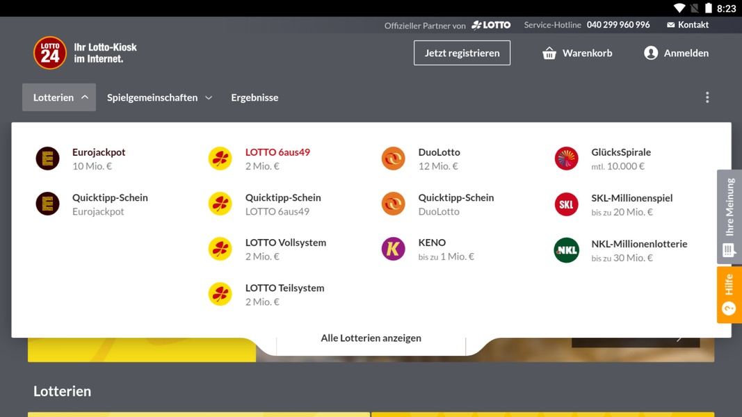Image resolution: width=742 pixels, height=417 pixels.
Task: Choose LOTTO 6aus49 menu entry
Action: tap(277, 159)
